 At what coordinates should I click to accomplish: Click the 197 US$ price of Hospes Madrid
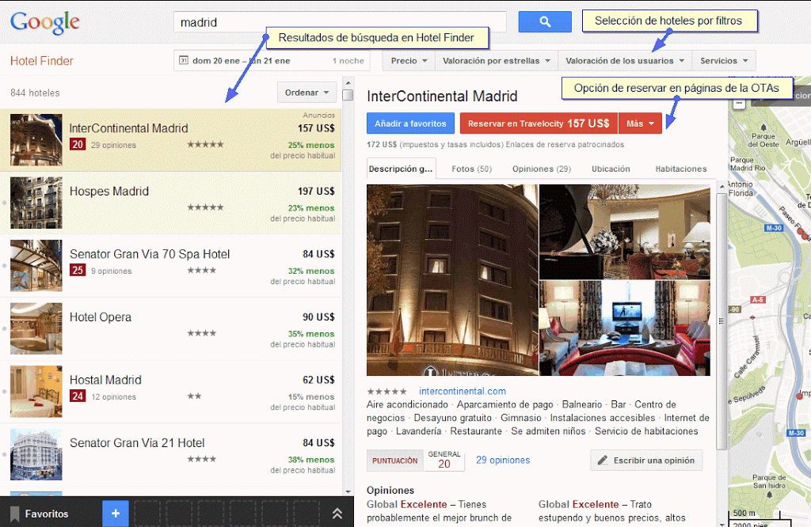(316, 191)
